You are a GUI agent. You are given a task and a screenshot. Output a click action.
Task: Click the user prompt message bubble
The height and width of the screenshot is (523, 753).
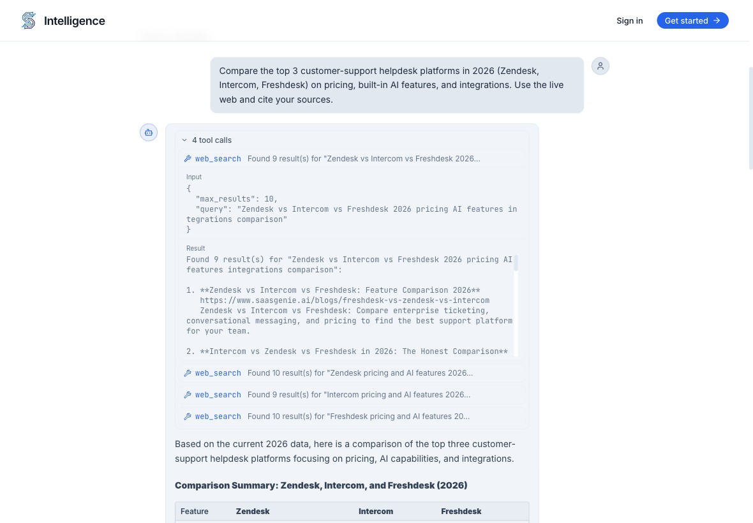coord(397,85)
